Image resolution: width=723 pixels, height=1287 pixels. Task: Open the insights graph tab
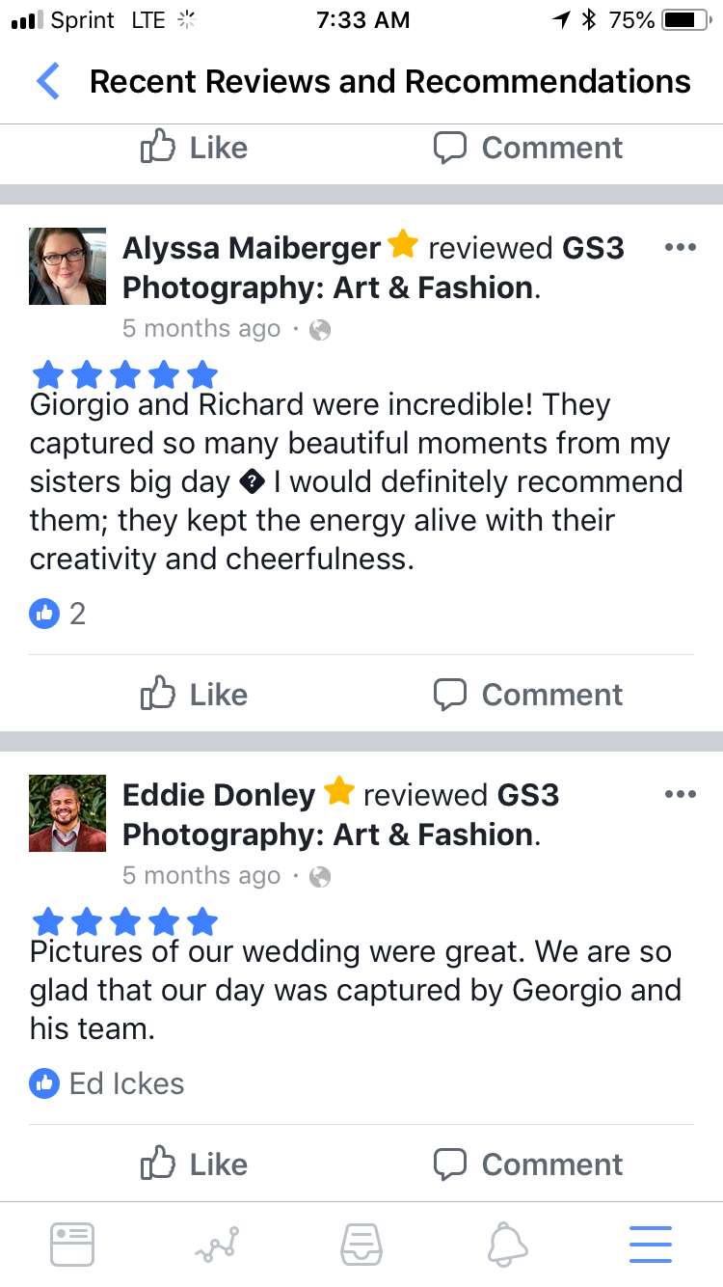[217, 1244]
